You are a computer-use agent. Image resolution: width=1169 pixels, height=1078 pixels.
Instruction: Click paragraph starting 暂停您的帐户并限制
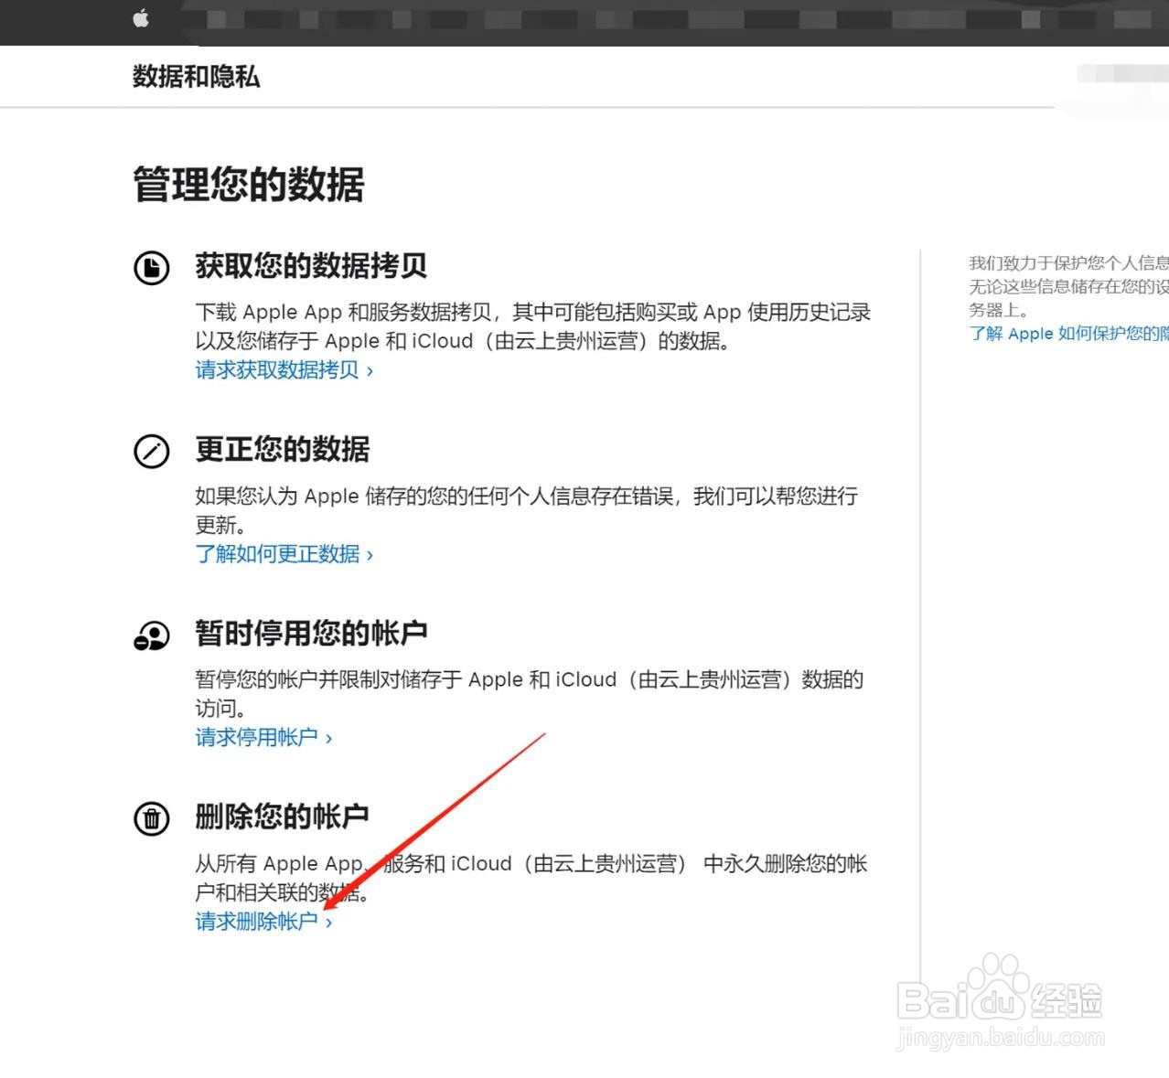click(530, 694)
